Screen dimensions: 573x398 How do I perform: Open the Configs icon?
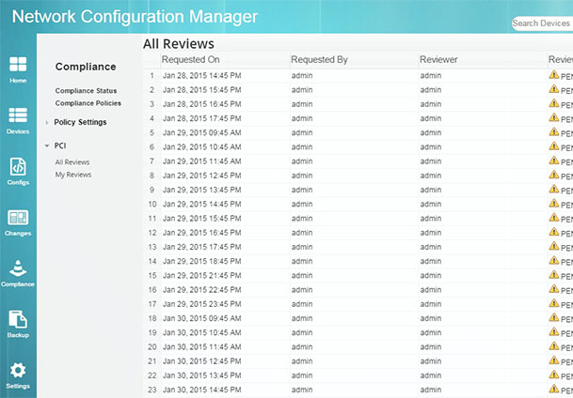18,168
